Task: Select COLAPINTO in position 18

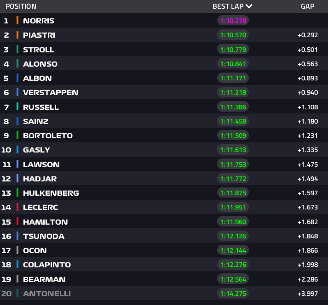Action: (x=47, y=265)
